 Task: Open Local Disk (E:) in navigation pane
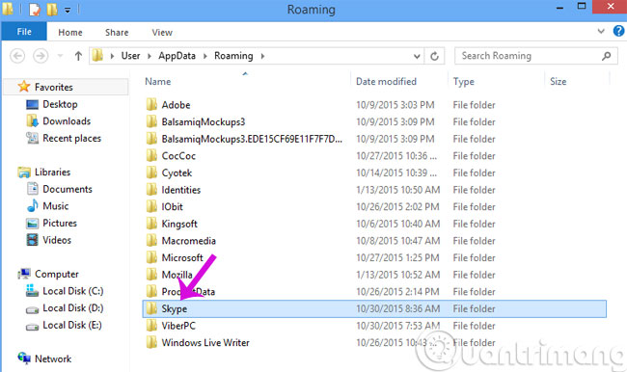(72, 325)
